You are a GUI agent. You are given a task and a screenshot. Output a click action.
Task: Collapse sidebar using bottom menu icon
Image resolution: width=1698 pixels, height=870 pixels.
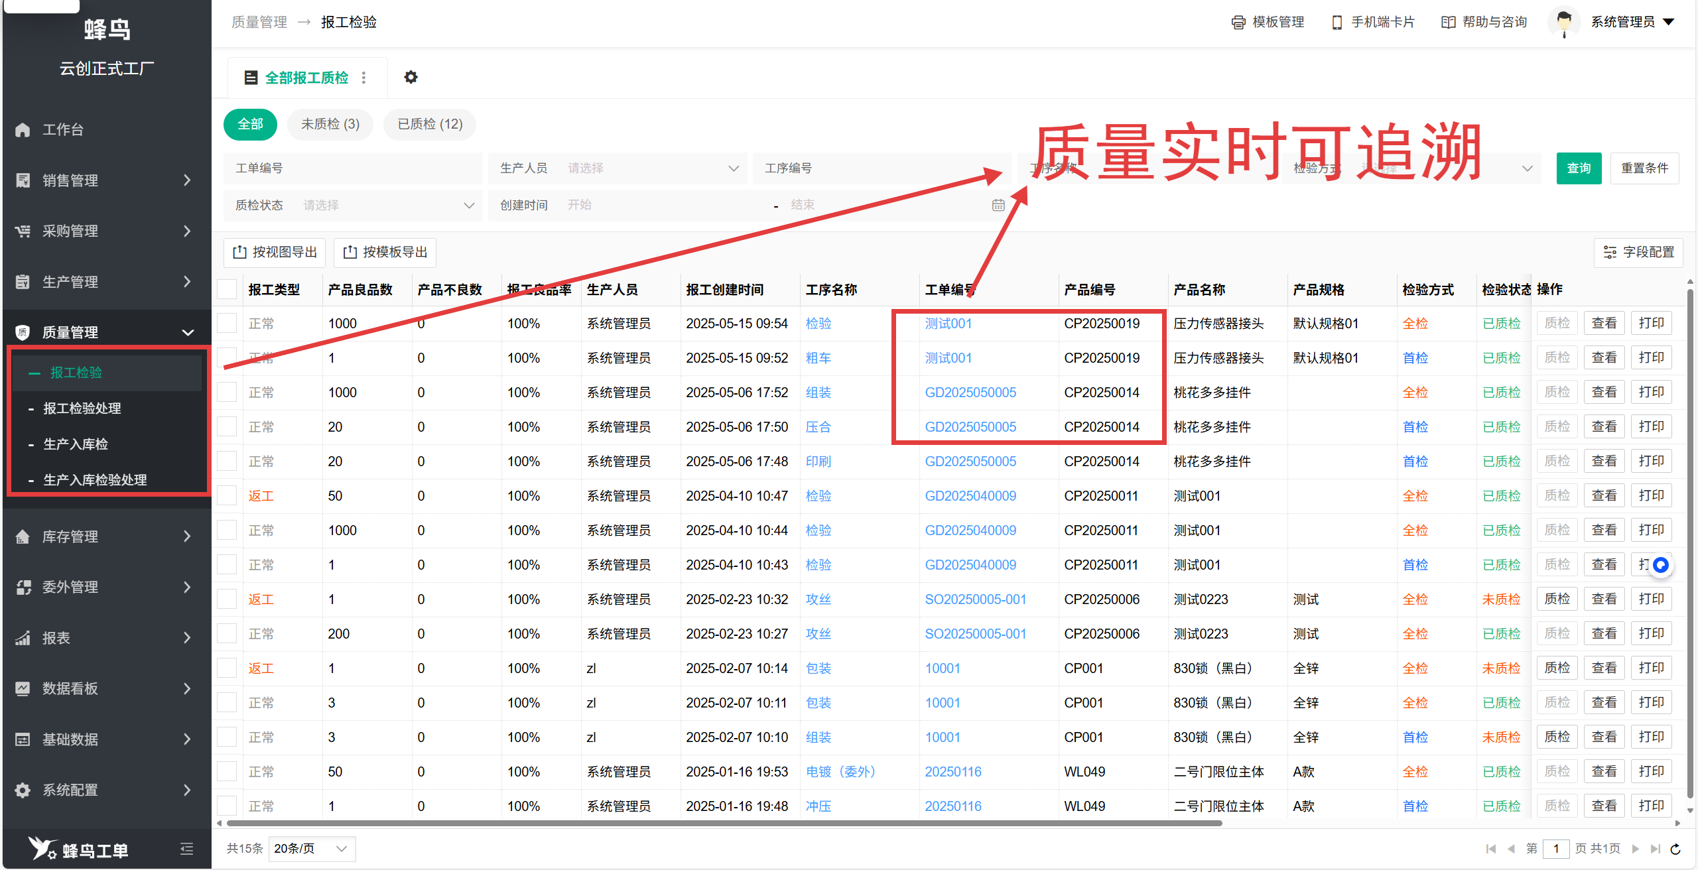[x=186, y=849]
